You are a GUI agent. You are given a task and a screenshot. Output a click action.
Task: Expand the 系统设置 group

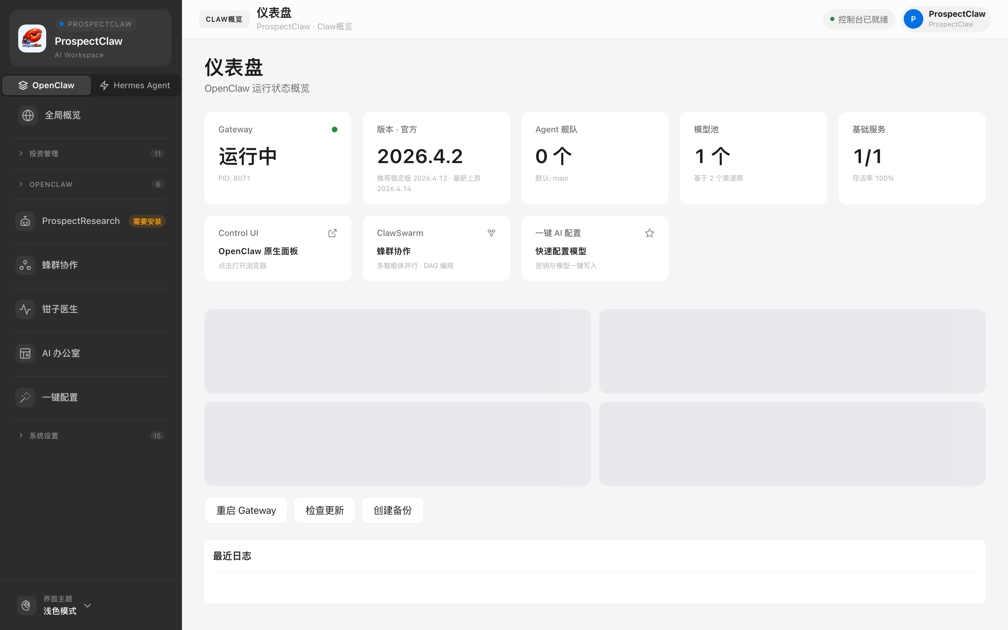pos(44,436)
